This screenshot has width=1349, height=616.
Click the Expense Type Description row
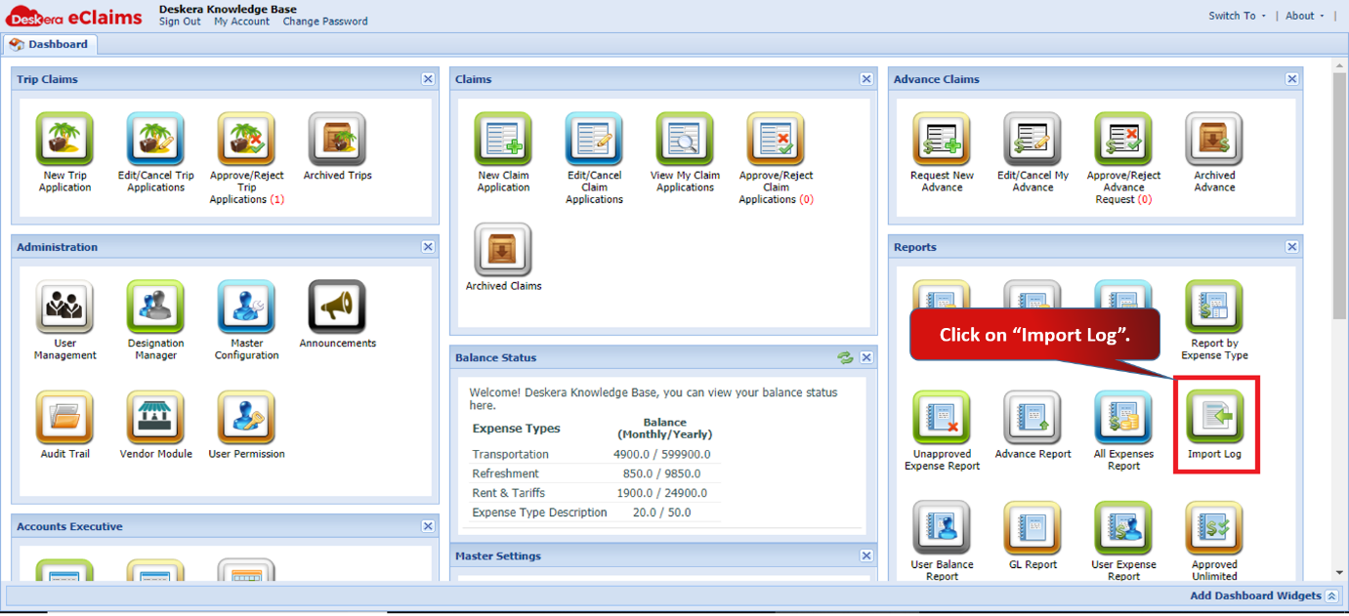click(595, 513)
